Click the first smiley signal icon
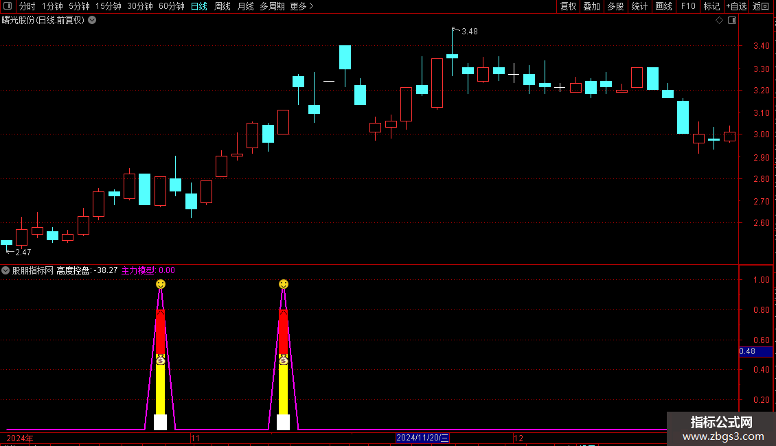Viewport: 776px width, 446px height. coord(160,284)
